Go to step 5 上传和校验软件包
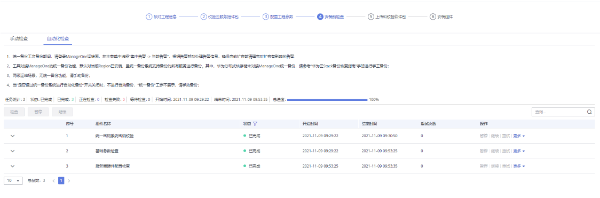 386,17
